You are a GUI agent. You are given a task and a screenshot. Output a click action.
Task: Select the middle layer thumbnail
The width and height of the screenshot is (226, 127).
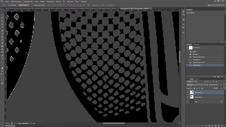coord(191,97)
